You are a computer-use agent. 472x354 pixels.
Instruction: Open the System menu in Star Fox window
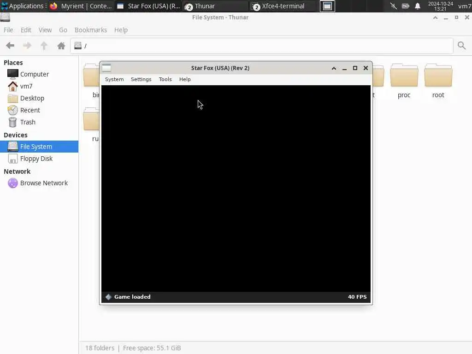pos(114,79)
